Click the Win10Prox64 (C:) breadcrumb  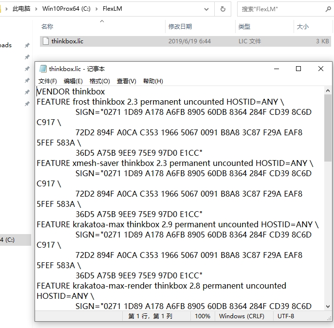pyautogui.click(x=66, y=9)
